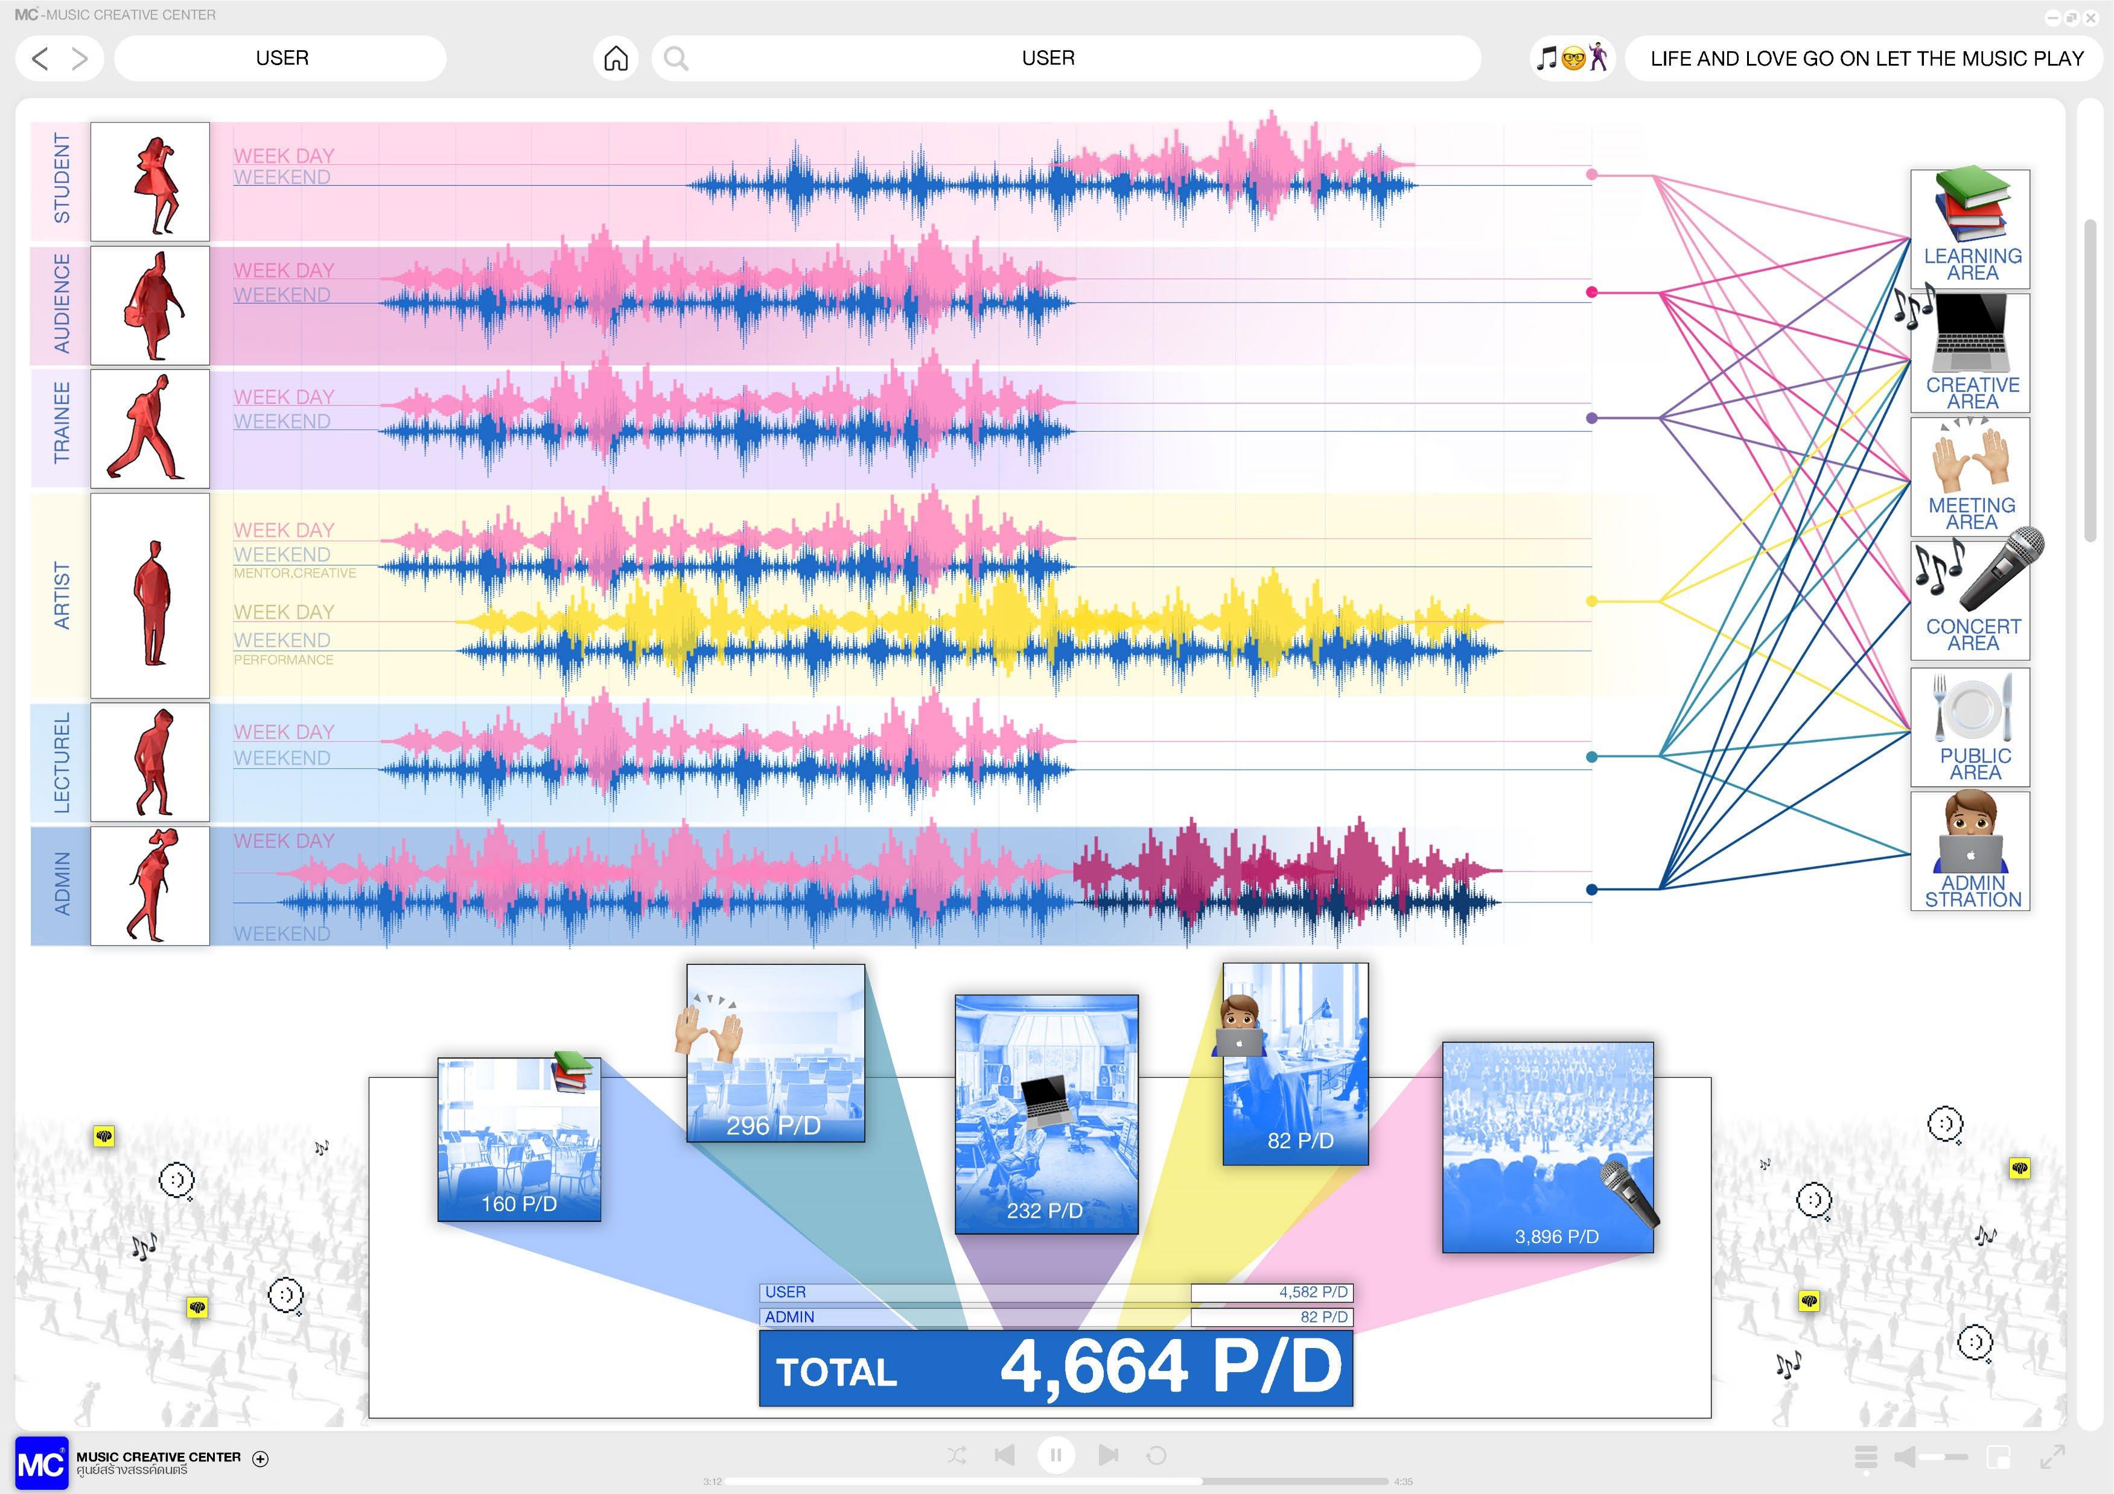The width and height of the screenshot is (2114, 1494).
Task: Go to the previous track
Action: click(x=1005, y=1455)
